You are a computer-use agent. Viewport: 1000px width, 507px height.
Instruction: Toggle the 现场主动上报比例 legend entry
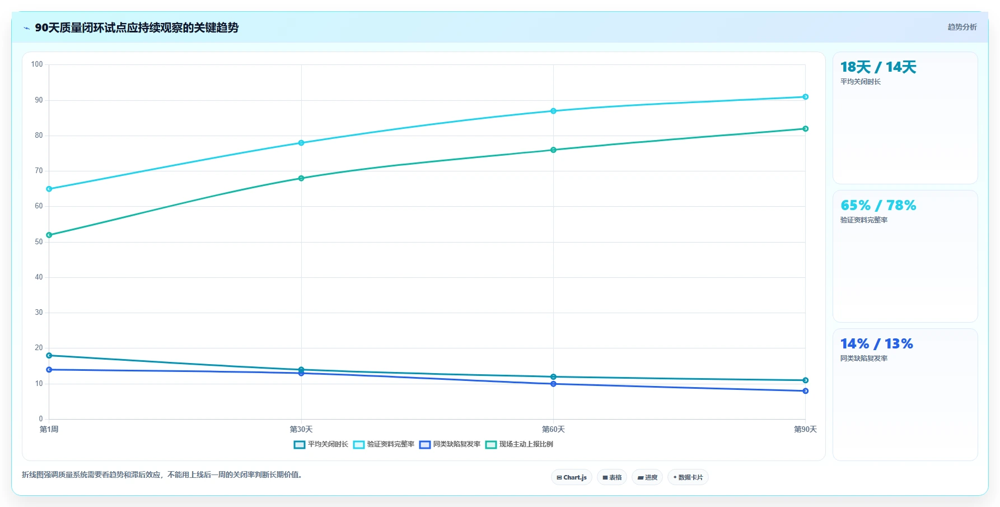tap(519, 444)
